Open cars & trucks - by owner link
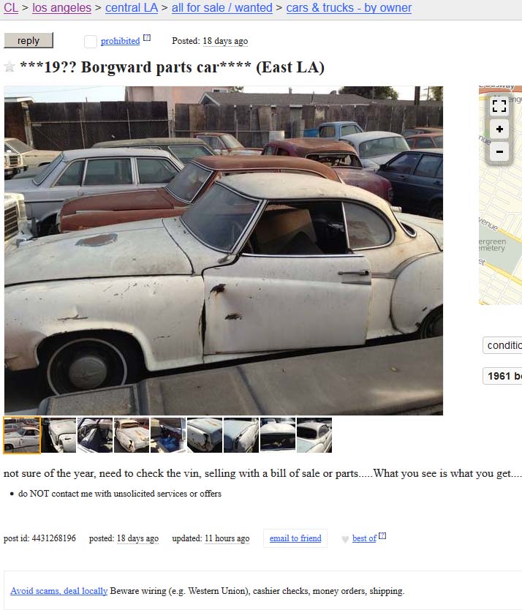This screenshot has height=610, width=522. pyautogui.click(x=349, y=8)
